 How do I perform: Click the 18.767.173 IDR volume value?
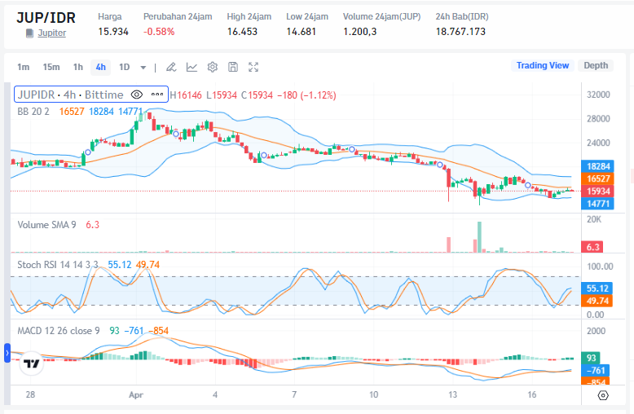(460, 32)
